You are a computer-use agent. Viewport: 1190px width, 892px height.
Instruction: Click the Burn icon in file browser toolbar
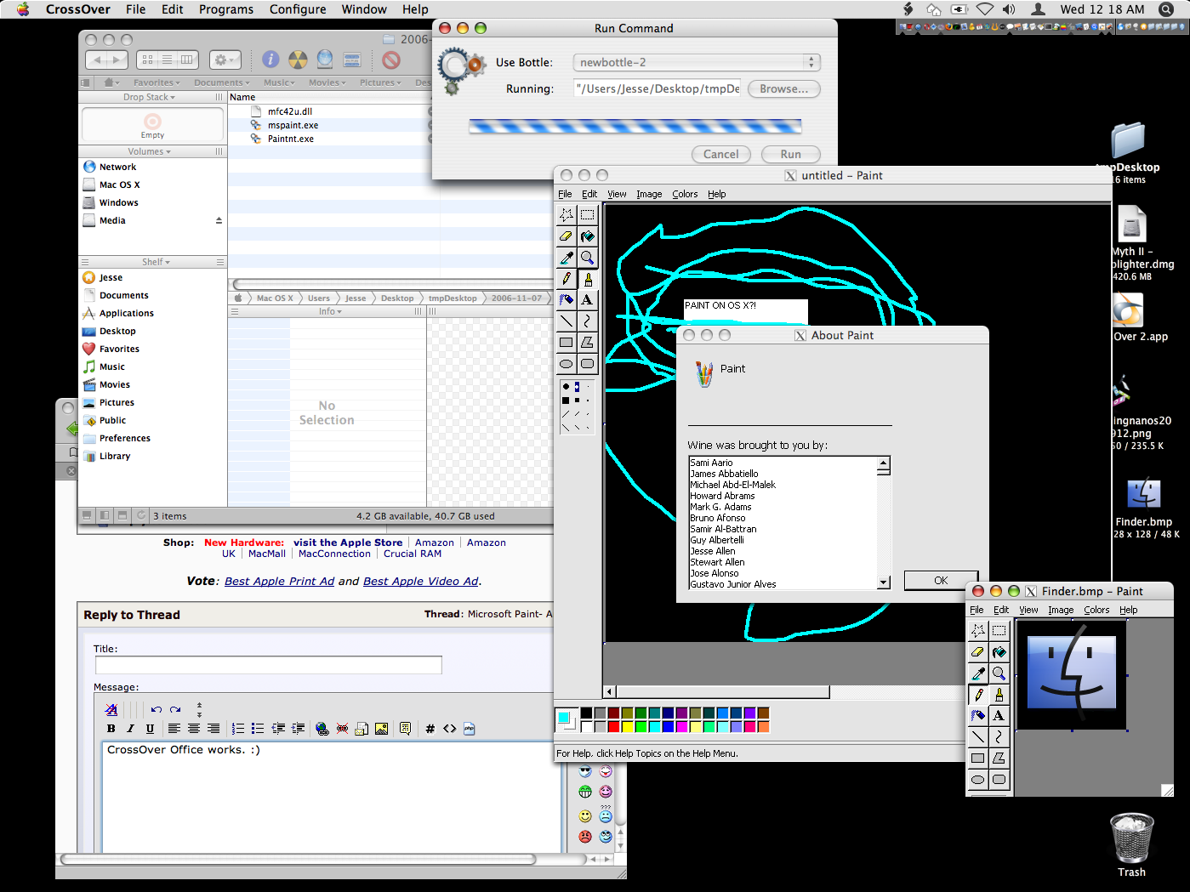click(x=298, y=60)
